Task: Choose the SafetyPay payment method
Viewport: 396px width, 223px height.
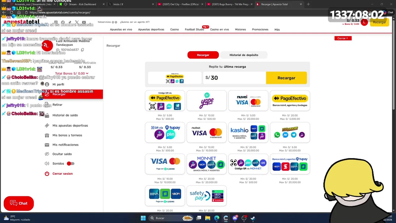Action: click(x=207, y=196)
